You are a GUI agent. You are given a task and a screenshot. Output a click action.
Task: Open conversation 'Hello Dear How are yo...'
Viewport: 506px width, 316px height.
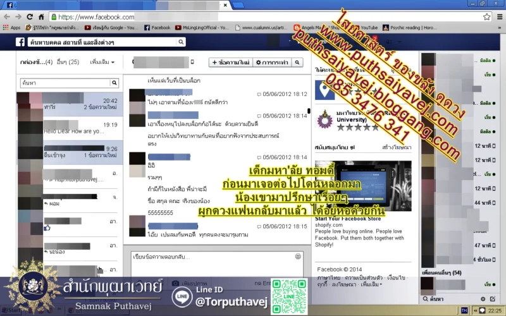(70, 128)
